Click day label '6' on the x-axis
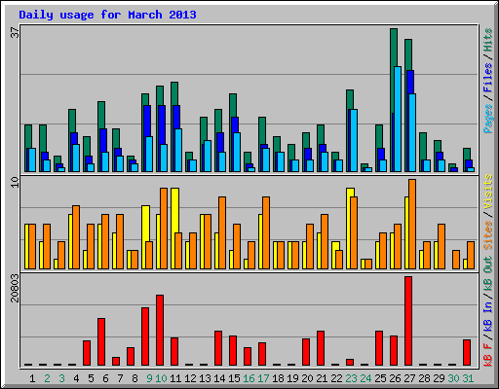Image resolution: width=499 pixels, height=389 pixels. tap(105, 378)
